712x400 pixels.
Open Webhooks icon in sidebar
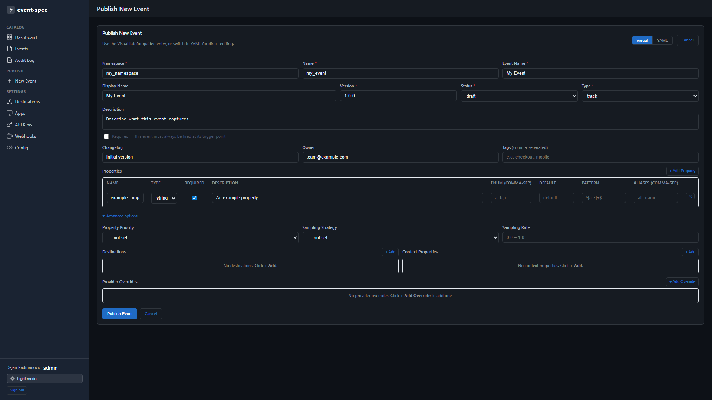(10, 136)
